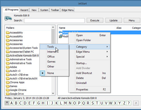This screenshot has height=110, width=141.
Task: Expand the Category submenu
Action: pyautogui.click(x=89, y=47)
